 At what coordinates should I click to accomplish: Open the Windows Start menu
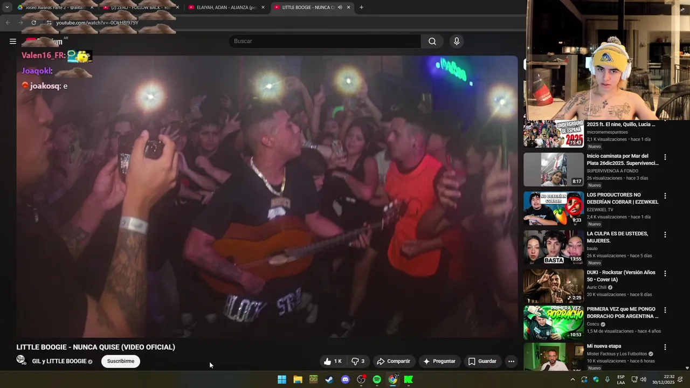[x=282, y=379]
